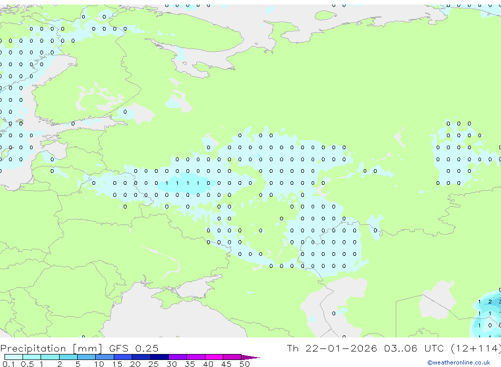Image resolution: width=501 pixels, height=367 pixels.
Task: Click the '(12+114)' forecast run text
Action: coord(475,348)
